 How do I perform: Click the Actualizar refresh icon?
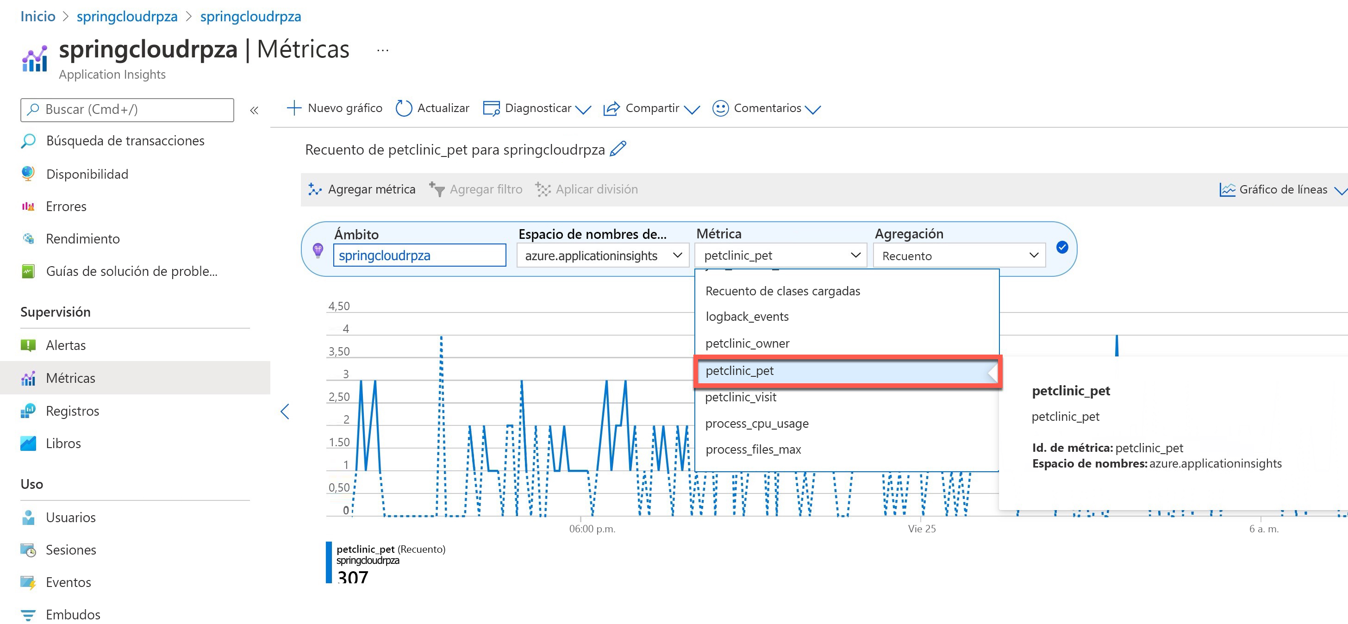[x=404, y=108]
